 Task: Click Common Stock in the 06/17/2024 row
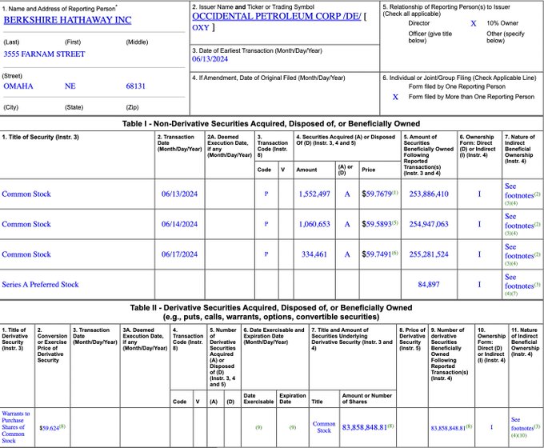(x=26, y=254)
